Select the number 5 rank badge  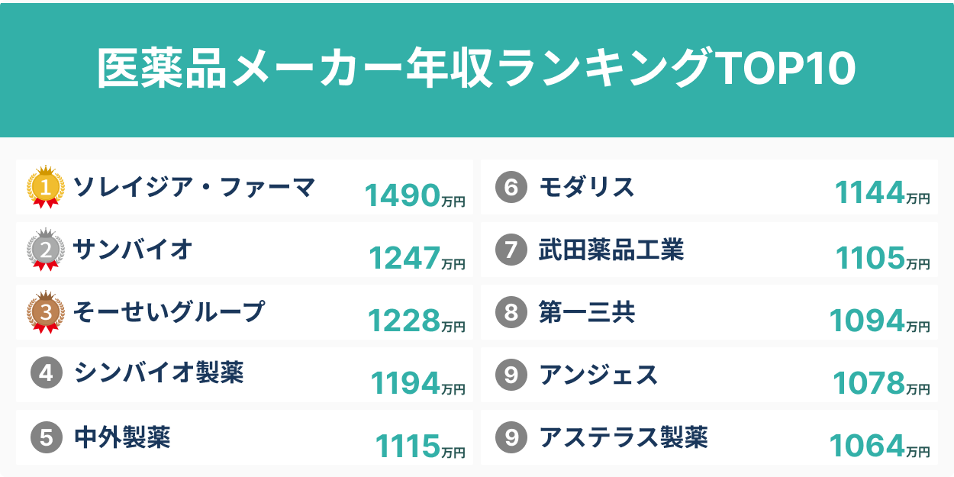point(46,437)
